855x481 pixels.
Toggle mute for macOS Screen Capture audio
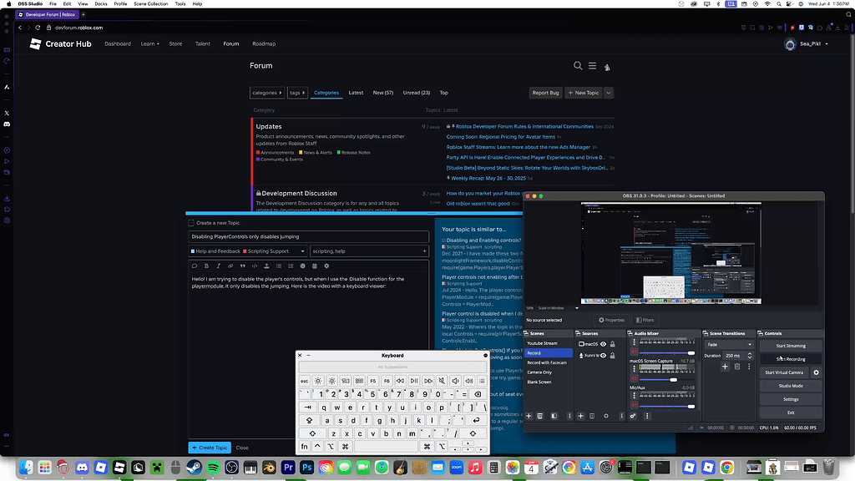pos(634,379)
